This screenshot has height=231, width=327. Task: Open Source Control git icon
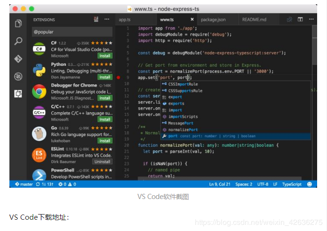click(18, 59)
